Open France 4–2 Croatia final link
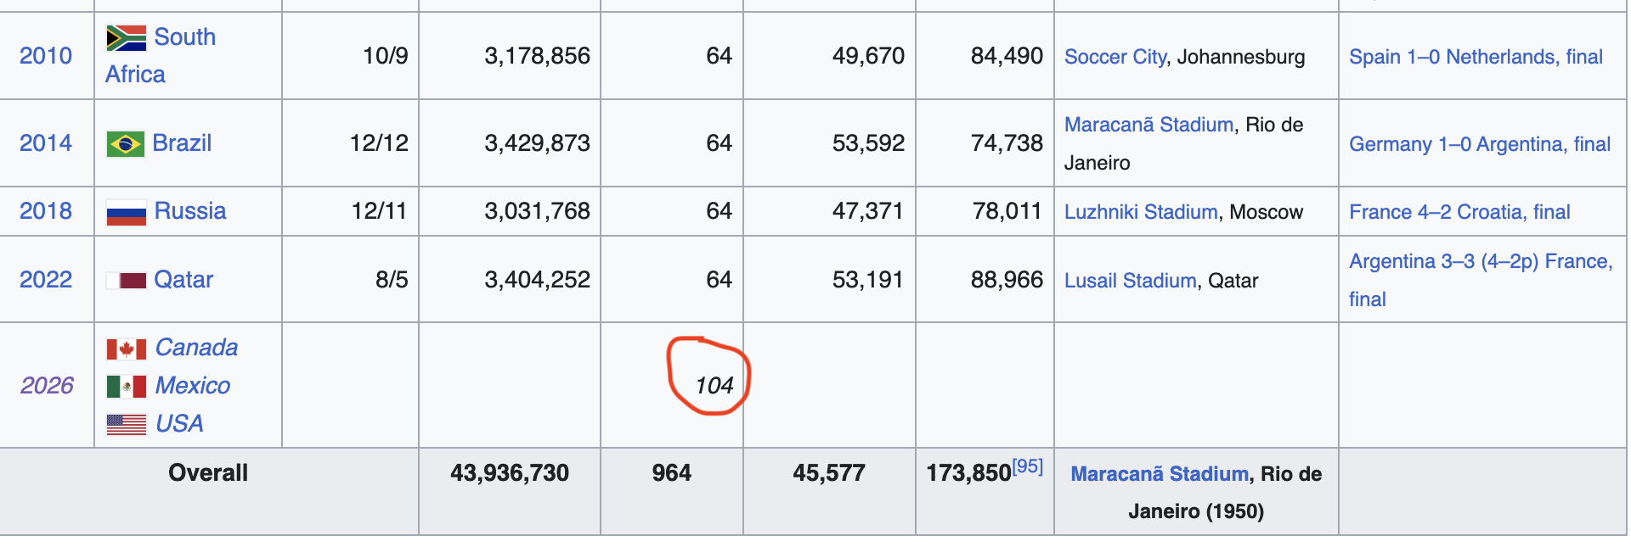Image resolution: width=1631 pixels, height=558 pixels. [x=1459, y=212]
